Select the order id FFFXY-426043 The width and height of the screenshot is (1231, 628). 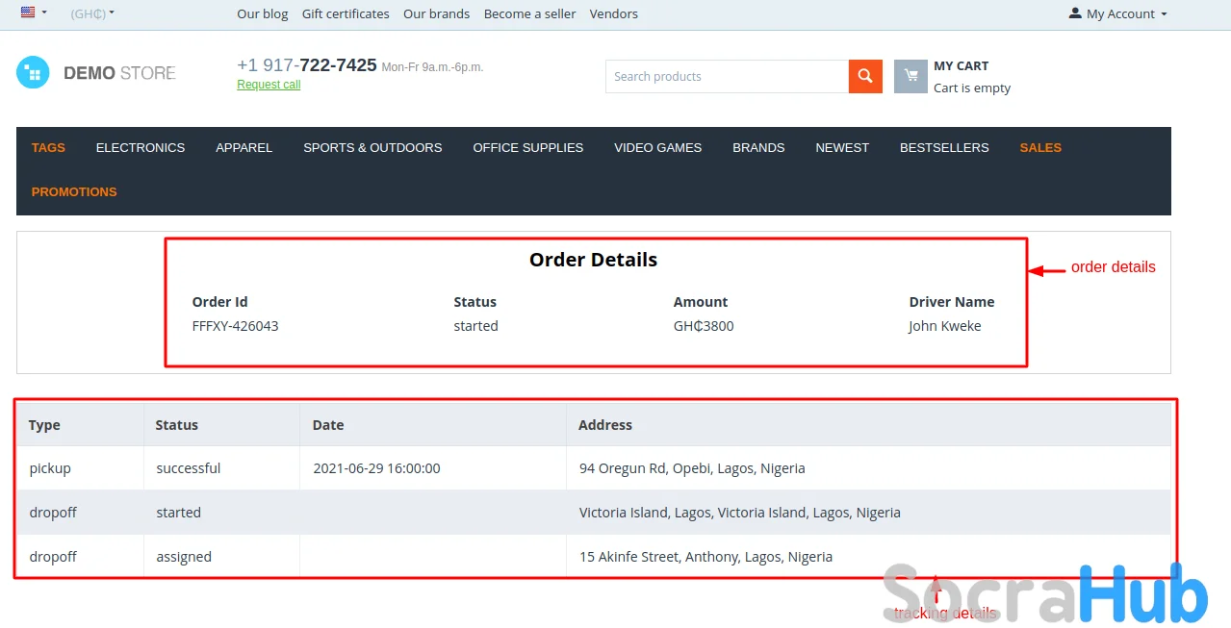(x=236, y=326)
